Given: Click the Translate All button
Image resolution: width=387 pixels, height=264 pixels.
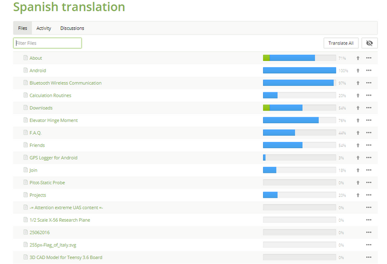Looking at the screenshot, I should click(342, 43).
